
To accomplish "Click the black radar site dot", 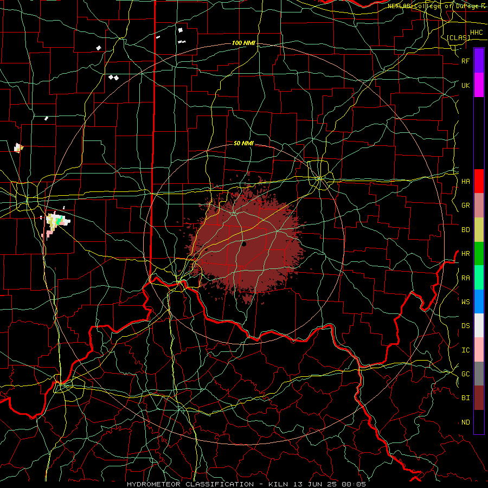I will [x=244, y=244].
